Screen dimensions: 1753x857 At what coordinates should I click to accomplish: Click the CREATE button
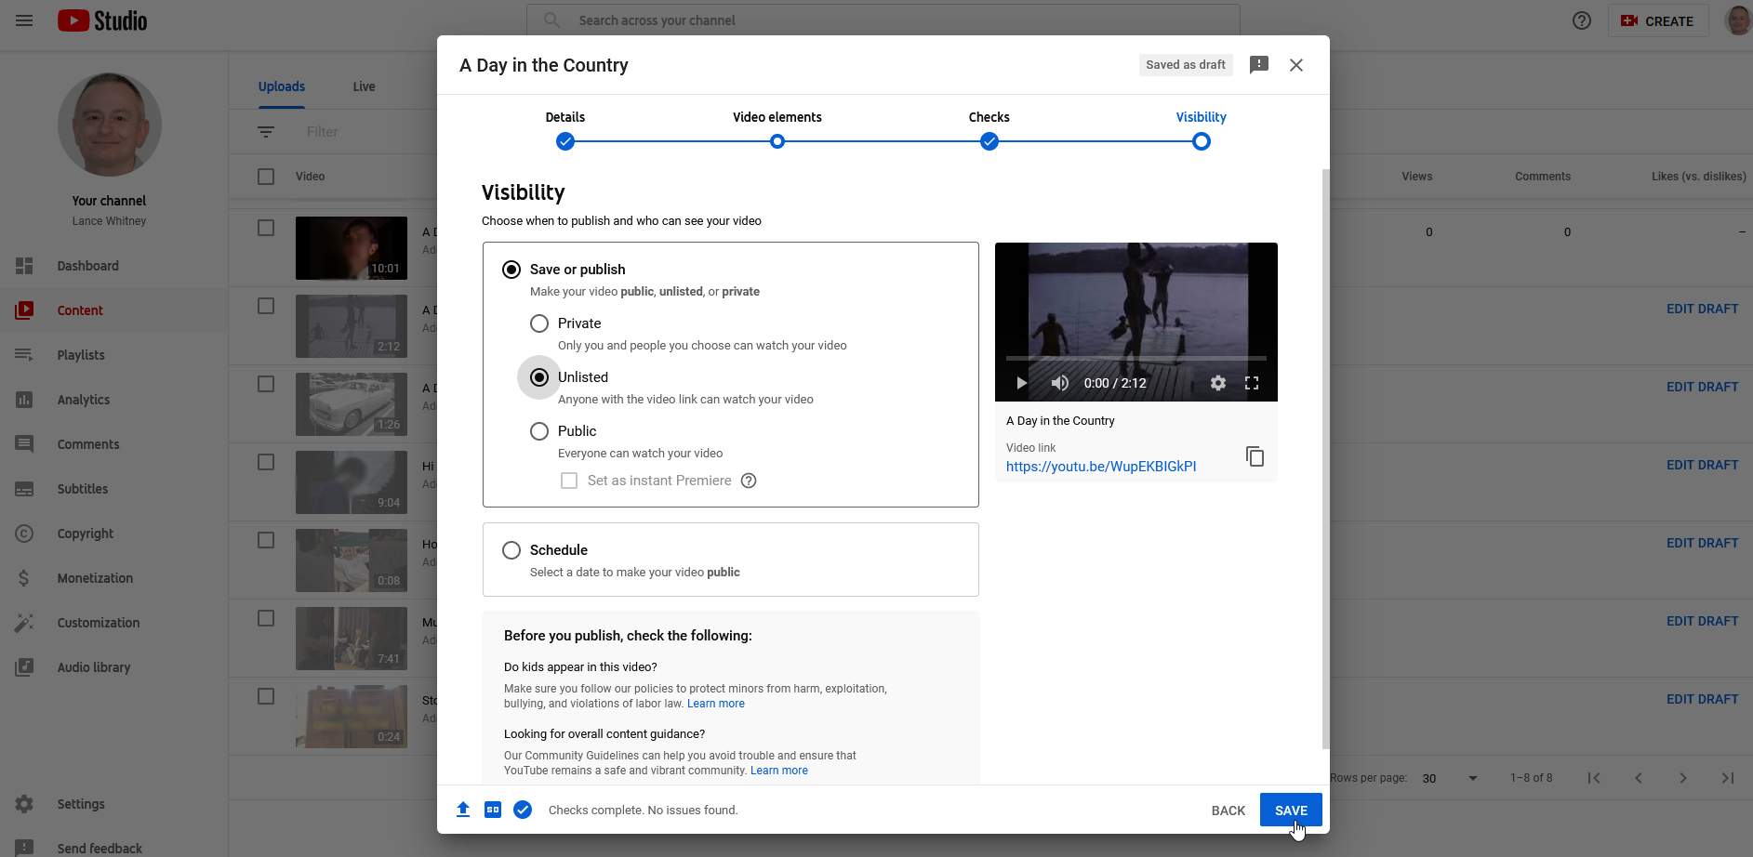tap(1658, 20)
